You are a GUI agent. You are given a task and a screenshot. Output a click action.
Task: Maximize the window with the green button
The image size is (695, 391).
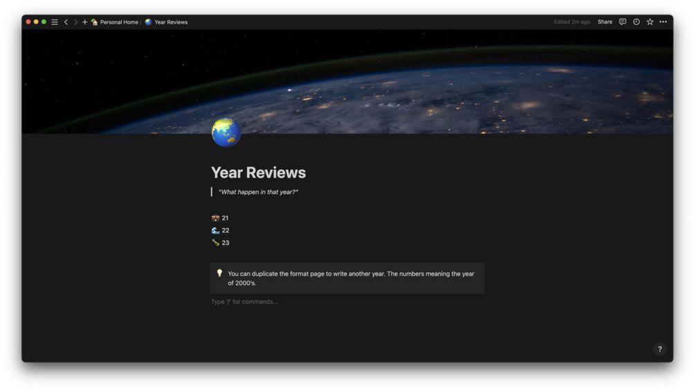44,21
